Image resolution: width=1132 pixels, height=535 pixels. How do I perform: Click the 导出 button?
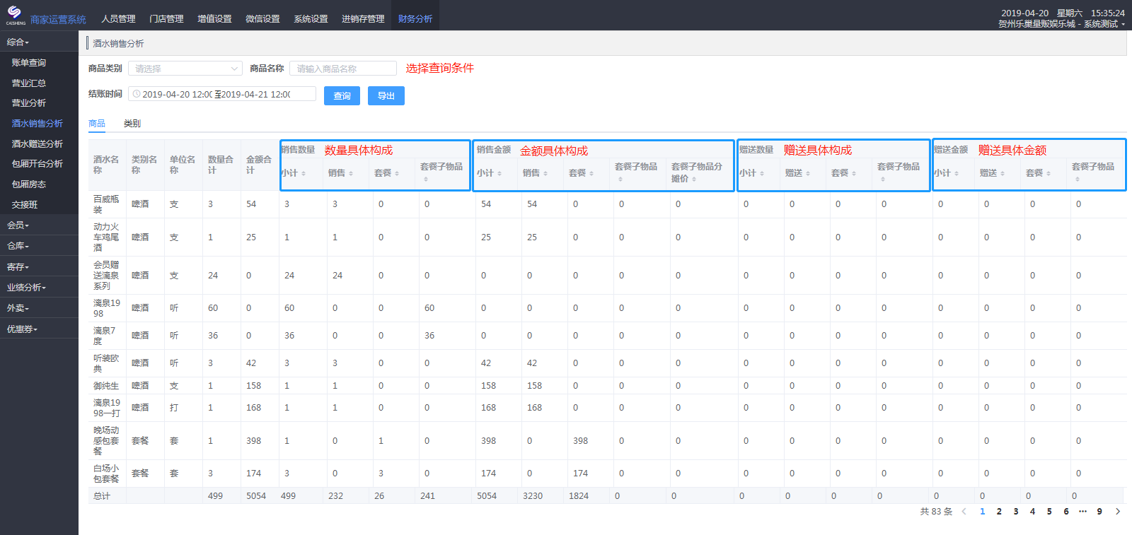coord(386,96)
